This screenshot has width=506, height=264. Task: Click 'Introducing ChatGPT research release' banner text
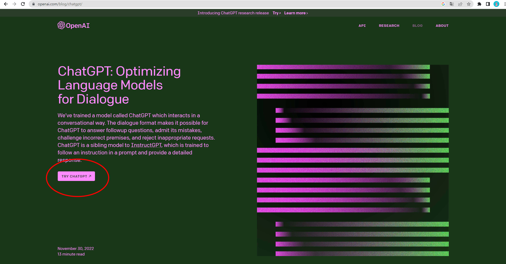tap(233, 13)
